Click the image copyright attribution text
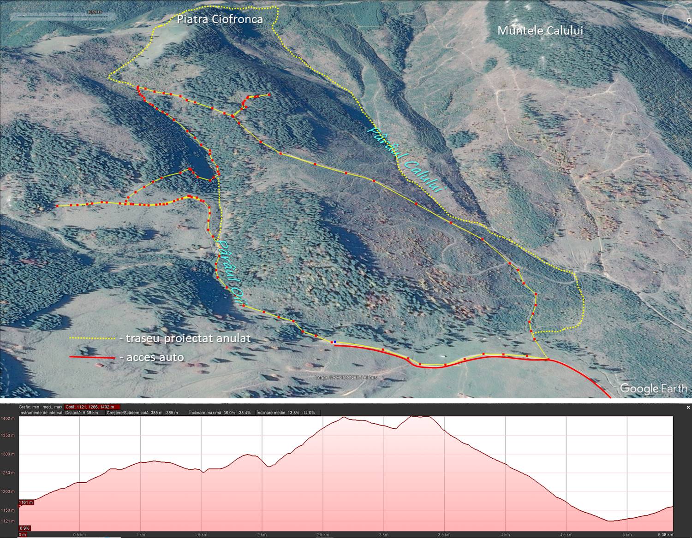Screen dimensions: 692x538 pos(346,378)
